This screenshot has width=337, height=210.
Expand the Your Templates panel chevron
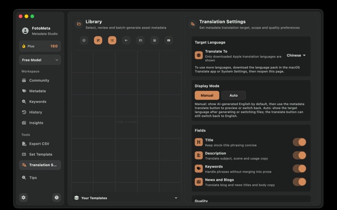point(176,198)
